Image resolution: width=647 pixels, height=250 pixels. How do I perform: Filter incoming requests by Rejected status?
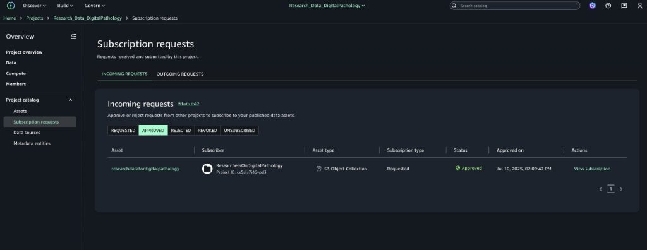click(181, 130)
